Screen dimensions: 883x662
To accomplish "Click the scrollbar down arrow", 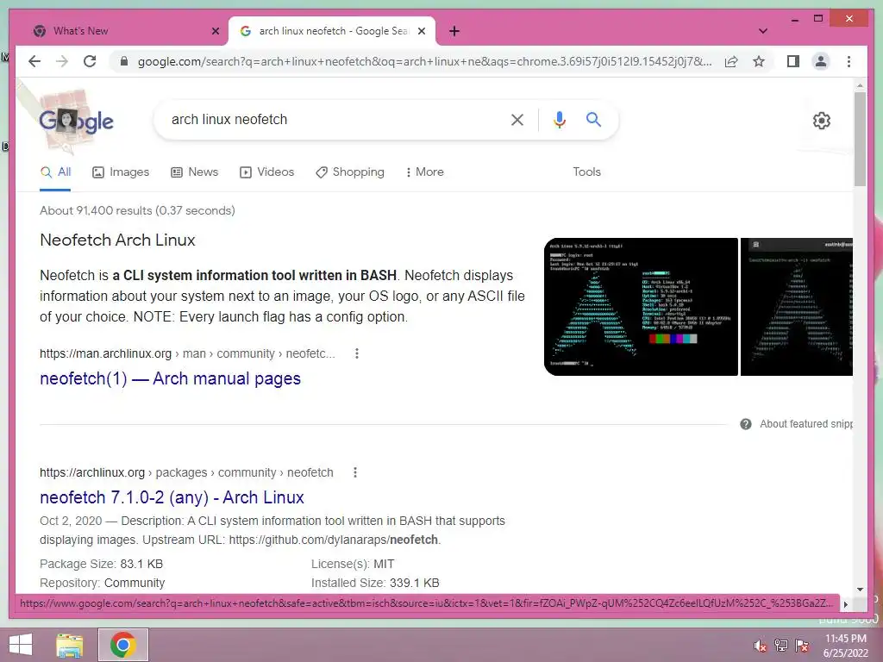I will [x=860, y=590].
